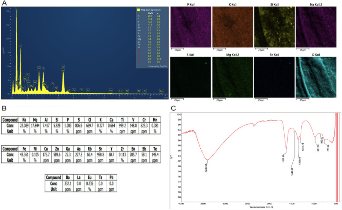Open the Mg Kα1,2 green element map
The width and height of the screenshot is (342, 210).
tap(233, 77)
